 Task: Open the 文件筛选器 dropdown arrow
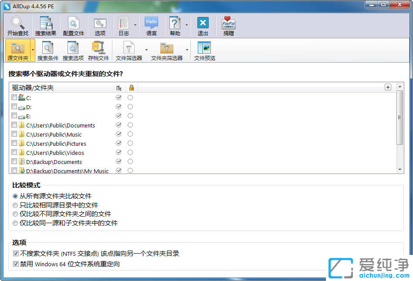coord(146,50)
